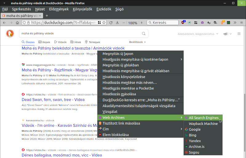Select All Search Engines in submenu

pos(203,118)
